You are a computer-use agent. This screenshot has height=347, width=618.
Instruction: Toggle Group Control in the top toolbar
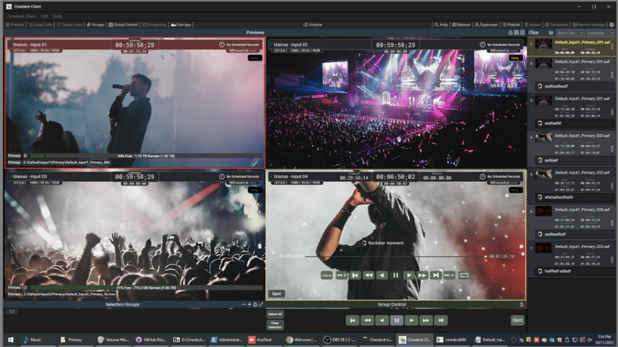click(123, 25)
